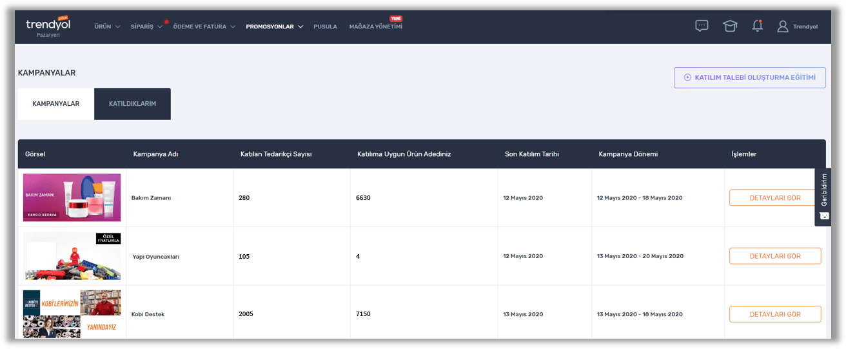Click the user profile avatar icon
Viewport: 846px width, 349px height.
coord(783,26)
